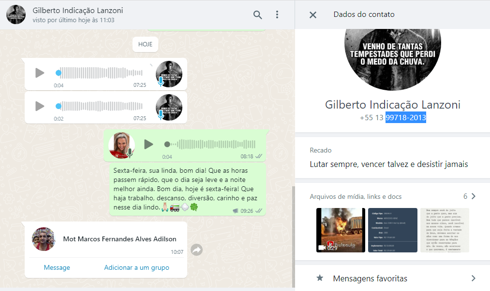Open the dark table image thumbnail
The width and height of the screenshot is (490, 291).
tap(392, 230)
